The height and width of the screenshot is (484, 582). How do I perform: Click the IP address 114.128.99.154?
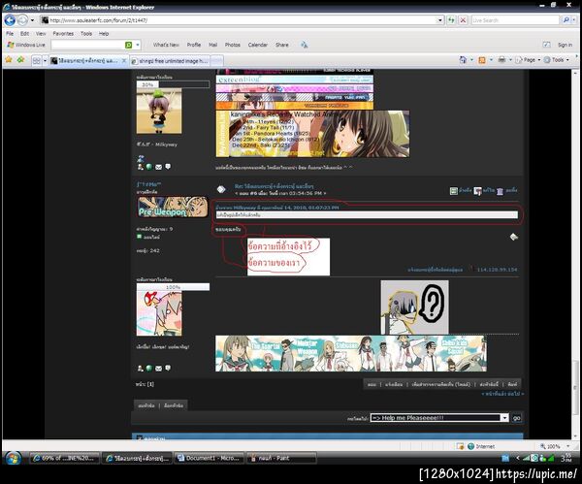click(497, 270)
